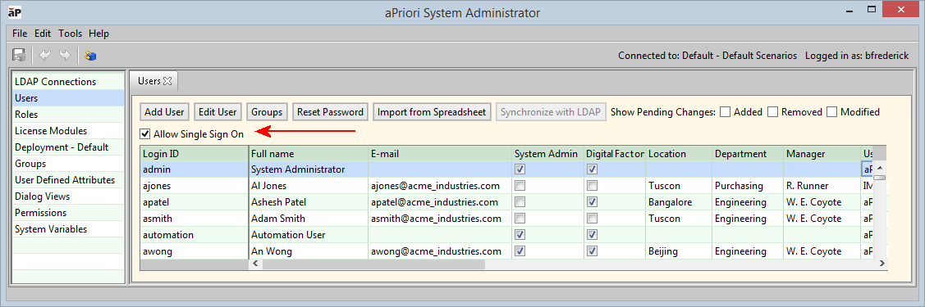Click the Login ID column header
The image size is (925, 307).
point(194,154)
